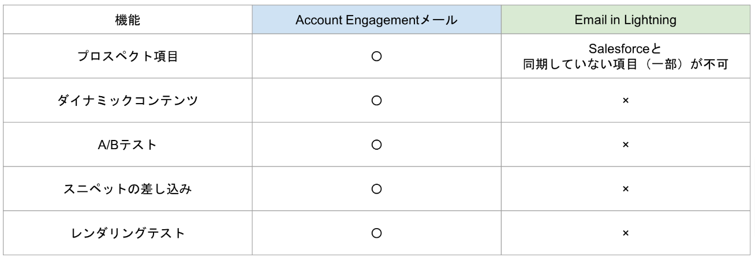Click the circle mark in A/Bテスト row

click(376, 145)
